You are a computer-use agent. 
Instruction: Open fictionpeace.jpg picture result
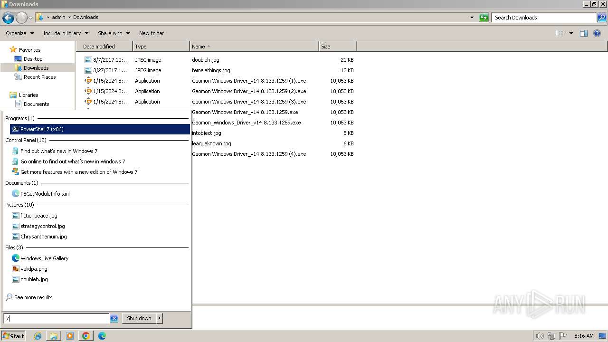tap(38, 216)
